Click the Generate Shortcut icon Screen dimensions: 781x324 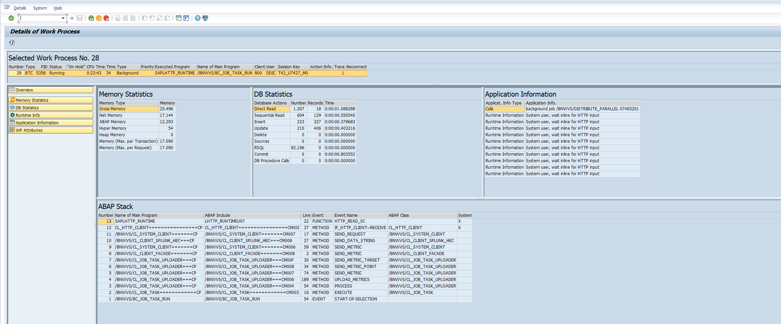pyautogui.click(x=186, y=18)
